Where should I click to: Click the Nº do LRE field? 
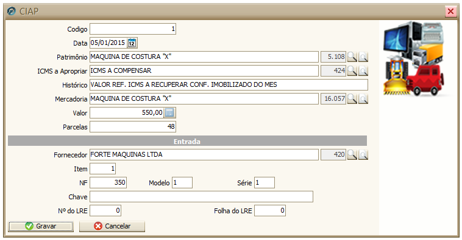[105, 211]
